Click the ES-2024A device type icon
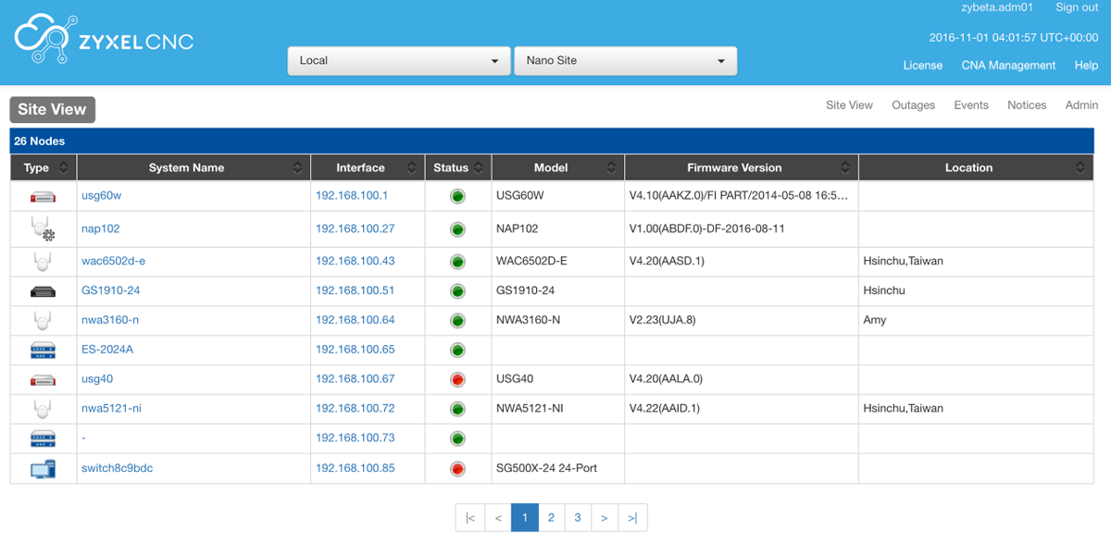 43,350
